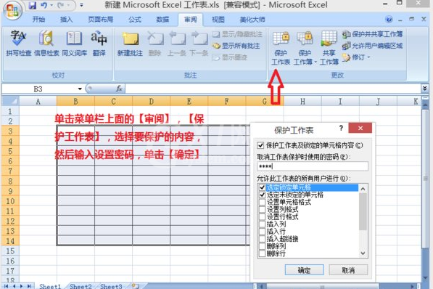Go to 下一条 next comment
This screenshot has width=433, height=289.
tap(199, 43)
